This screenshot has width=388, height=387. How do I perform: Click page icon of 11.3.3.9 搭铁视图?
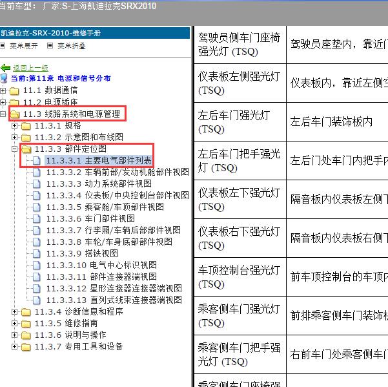point(37,254)
